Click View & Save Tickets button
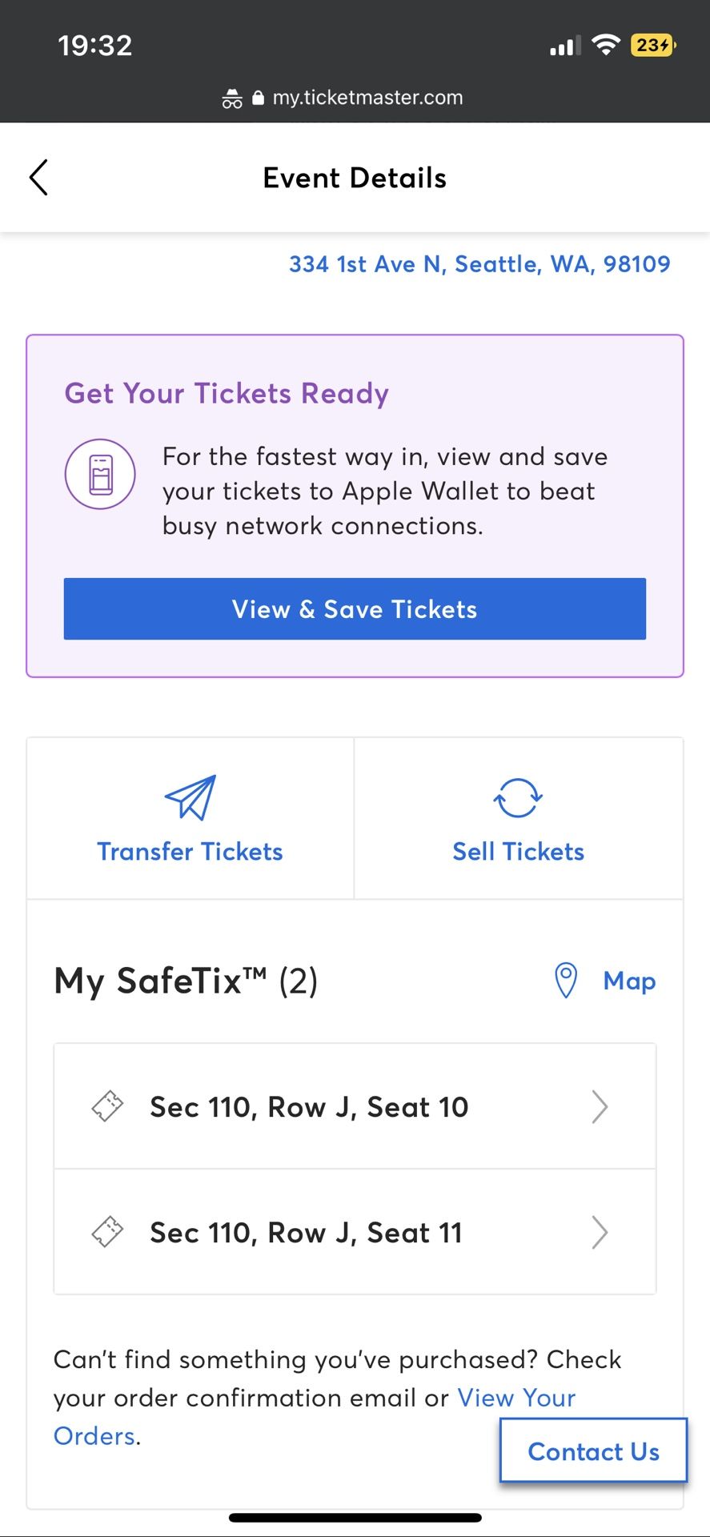 point(355,609)
